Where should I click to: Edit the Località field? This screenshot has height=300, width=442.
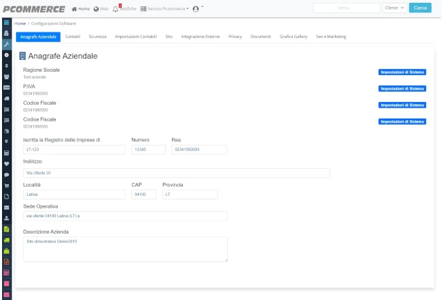[74, 194]
